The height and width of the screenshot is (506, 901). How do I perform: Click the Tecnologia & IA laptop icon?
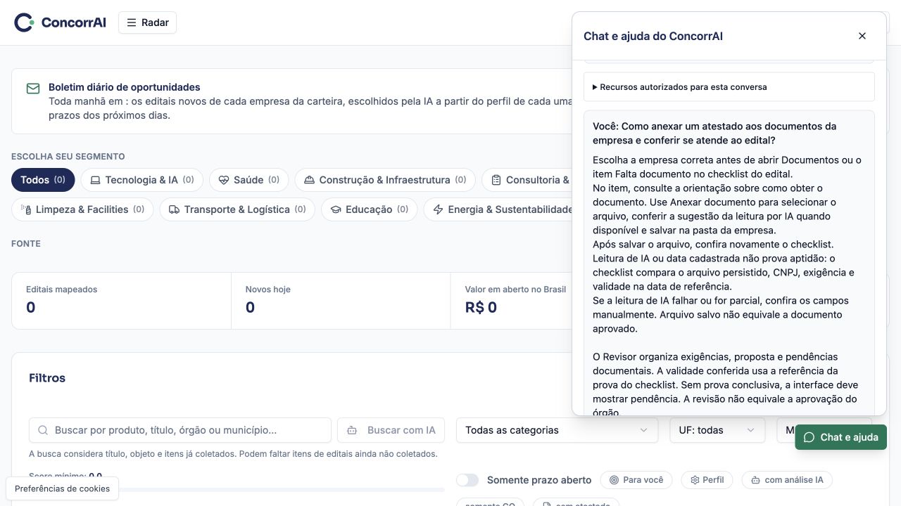tap(95, 180)
